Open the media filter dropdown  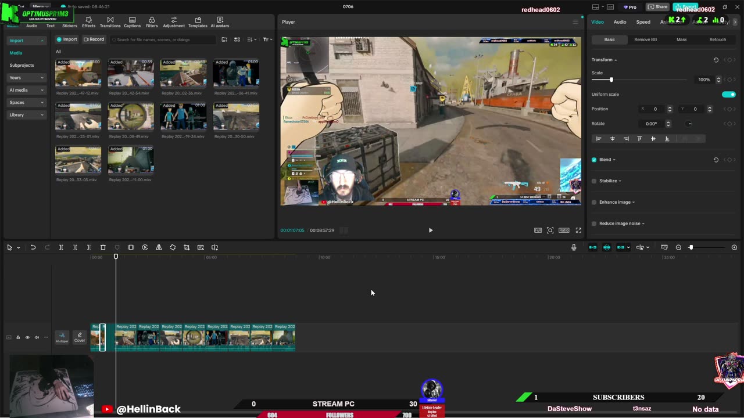pos(267,39)
